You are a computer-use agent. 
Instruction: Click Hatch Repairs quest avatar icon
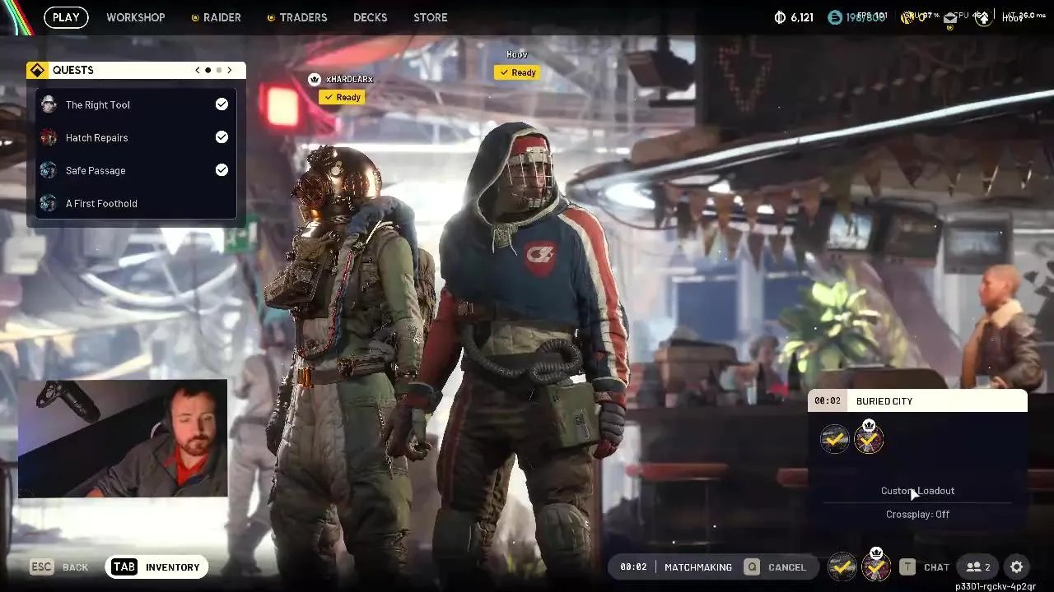49,137
